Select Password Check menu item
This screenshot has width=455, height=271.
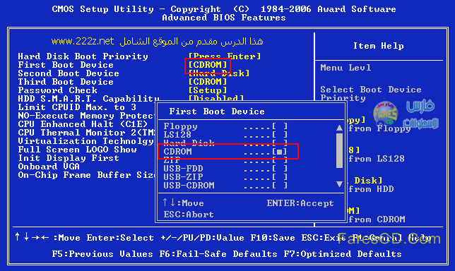[57, 90]
